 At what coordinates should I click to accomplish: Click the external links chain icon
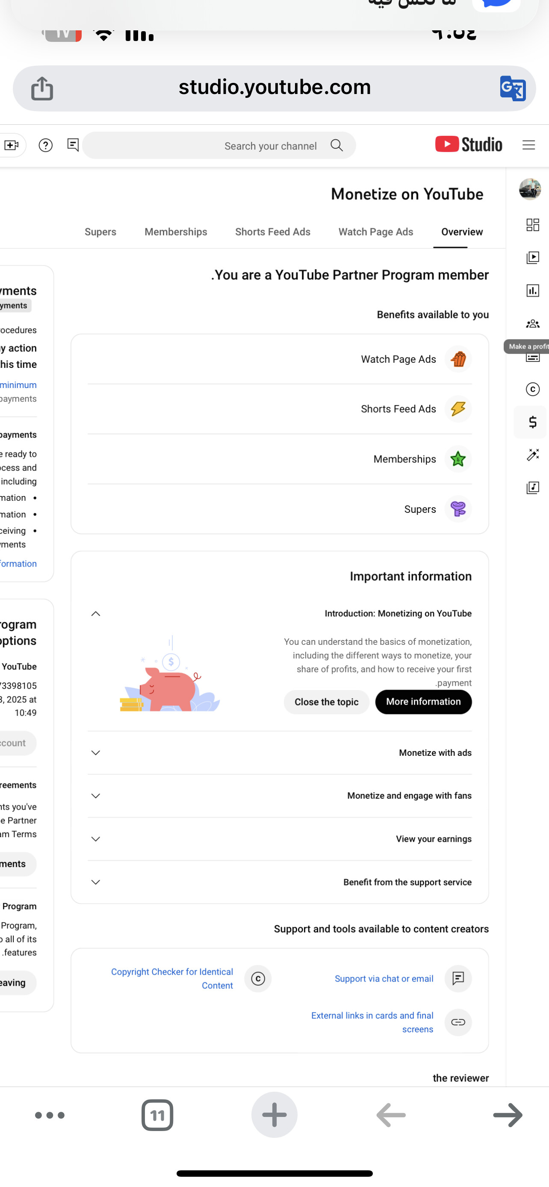coord(458,1022)
